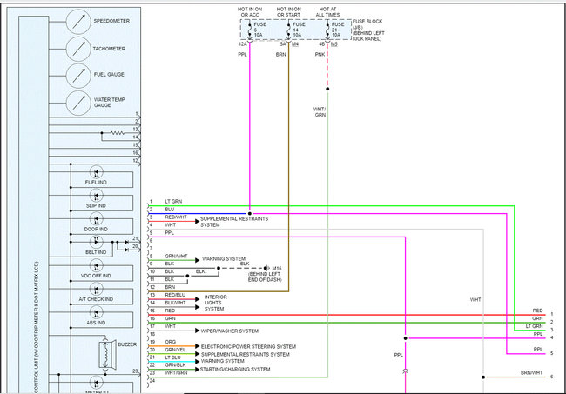
Task: Click the LED symbol above A/T CHECK IND
Action: click(97, 289)
